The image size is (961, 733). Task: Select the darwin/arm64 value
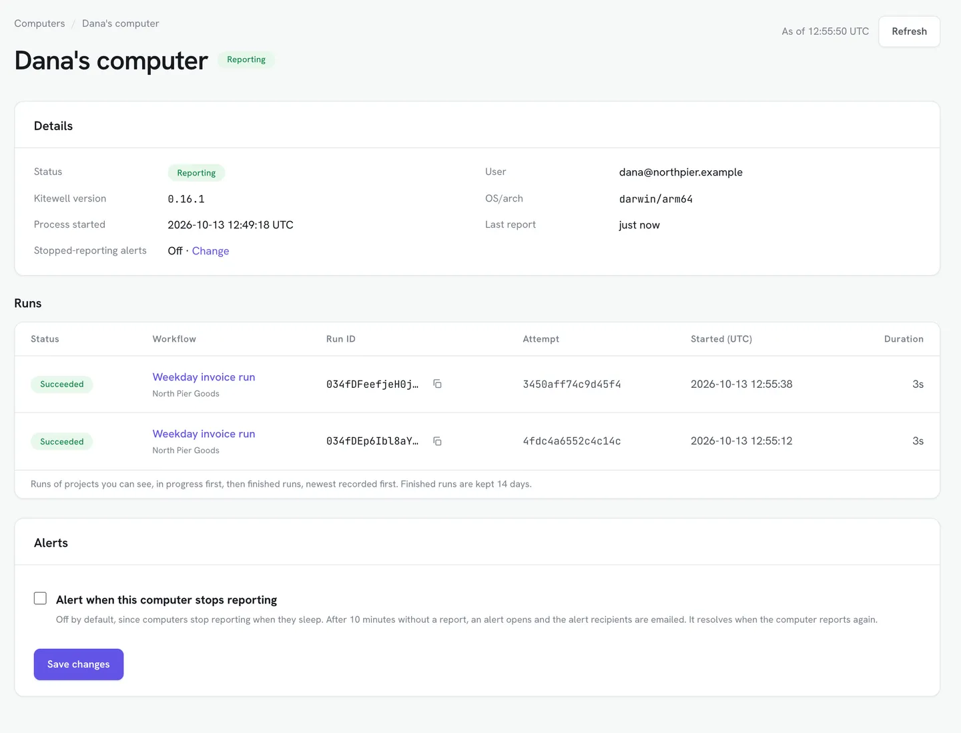coord(656,199)
